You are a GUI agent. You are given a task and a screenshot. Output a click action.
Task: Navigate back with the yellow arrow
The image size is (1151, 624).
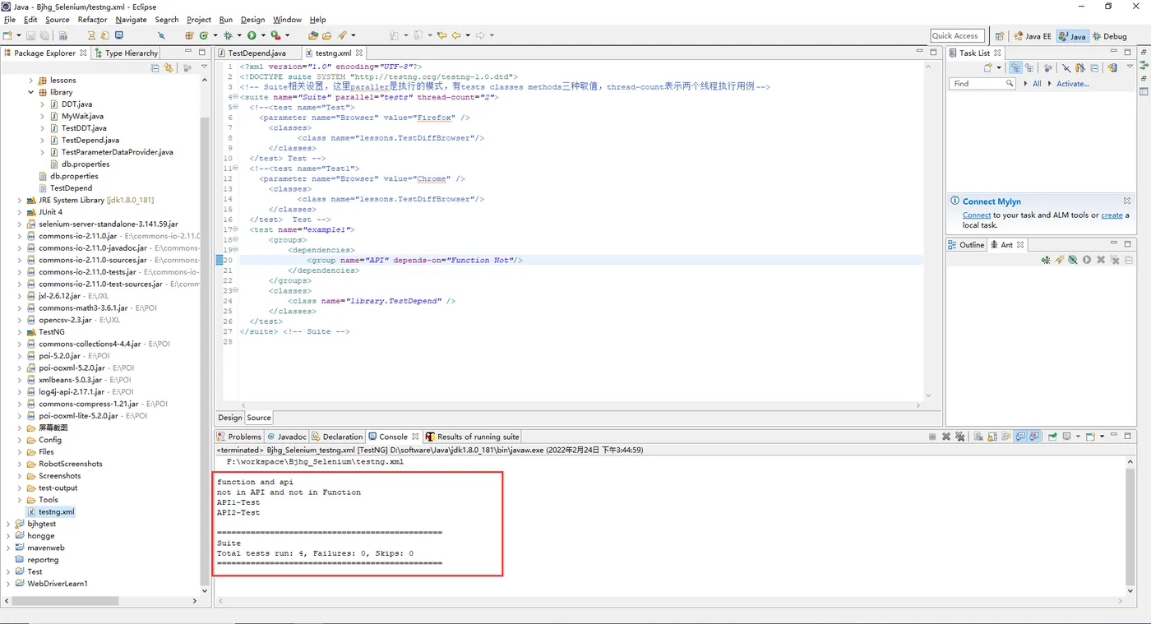point(455,35)
